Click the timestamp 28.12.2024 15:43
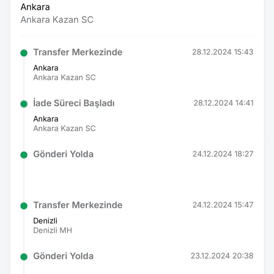This screenshot has height=274, width=274. [x=223, y=52]
